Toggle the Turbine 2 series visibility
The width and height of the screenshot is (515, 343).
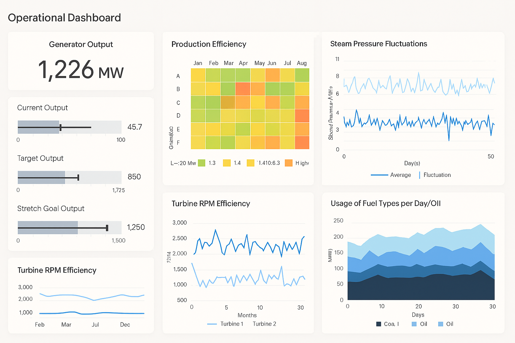(265, 324)
